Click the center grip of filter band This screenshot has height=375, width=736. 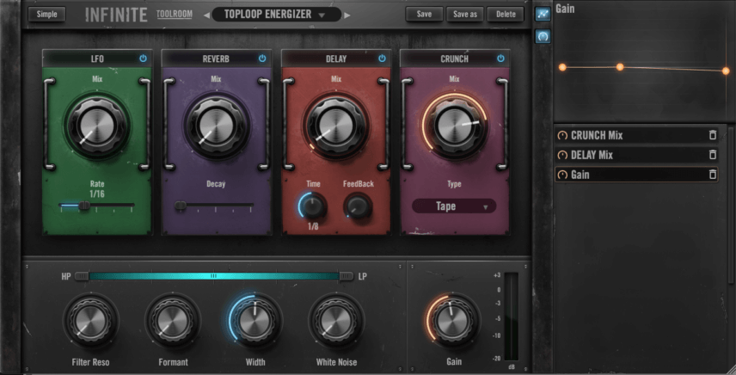point(213,276)
